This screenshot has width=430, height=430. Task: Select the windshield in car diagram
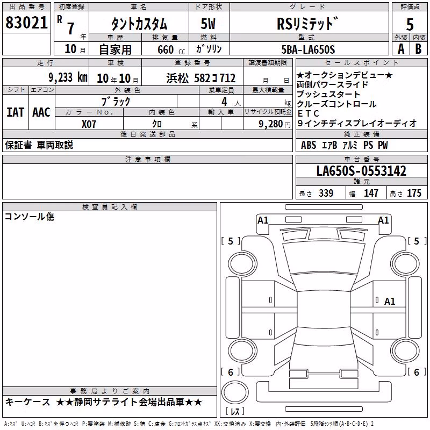click(324, 258)
